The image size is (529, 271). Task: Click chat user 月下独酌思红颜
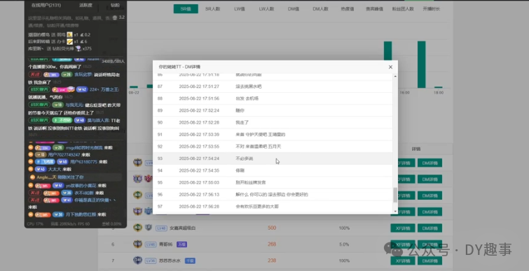[x=81, y=214]
